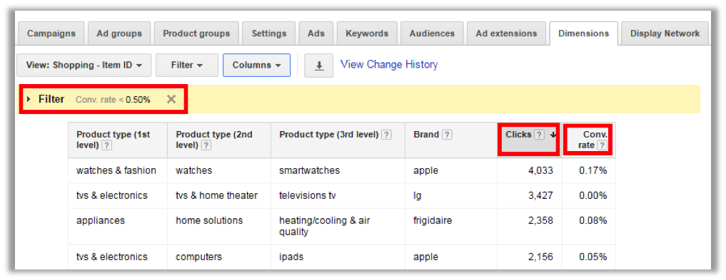This screenshot has width=726, height=280.
Task: Open the View: Shopping - Item ID dropdown
Action: tap(84, 66)
